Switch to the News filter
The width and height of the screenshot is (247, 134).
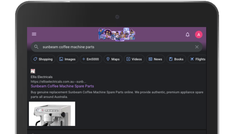point(155,59)
